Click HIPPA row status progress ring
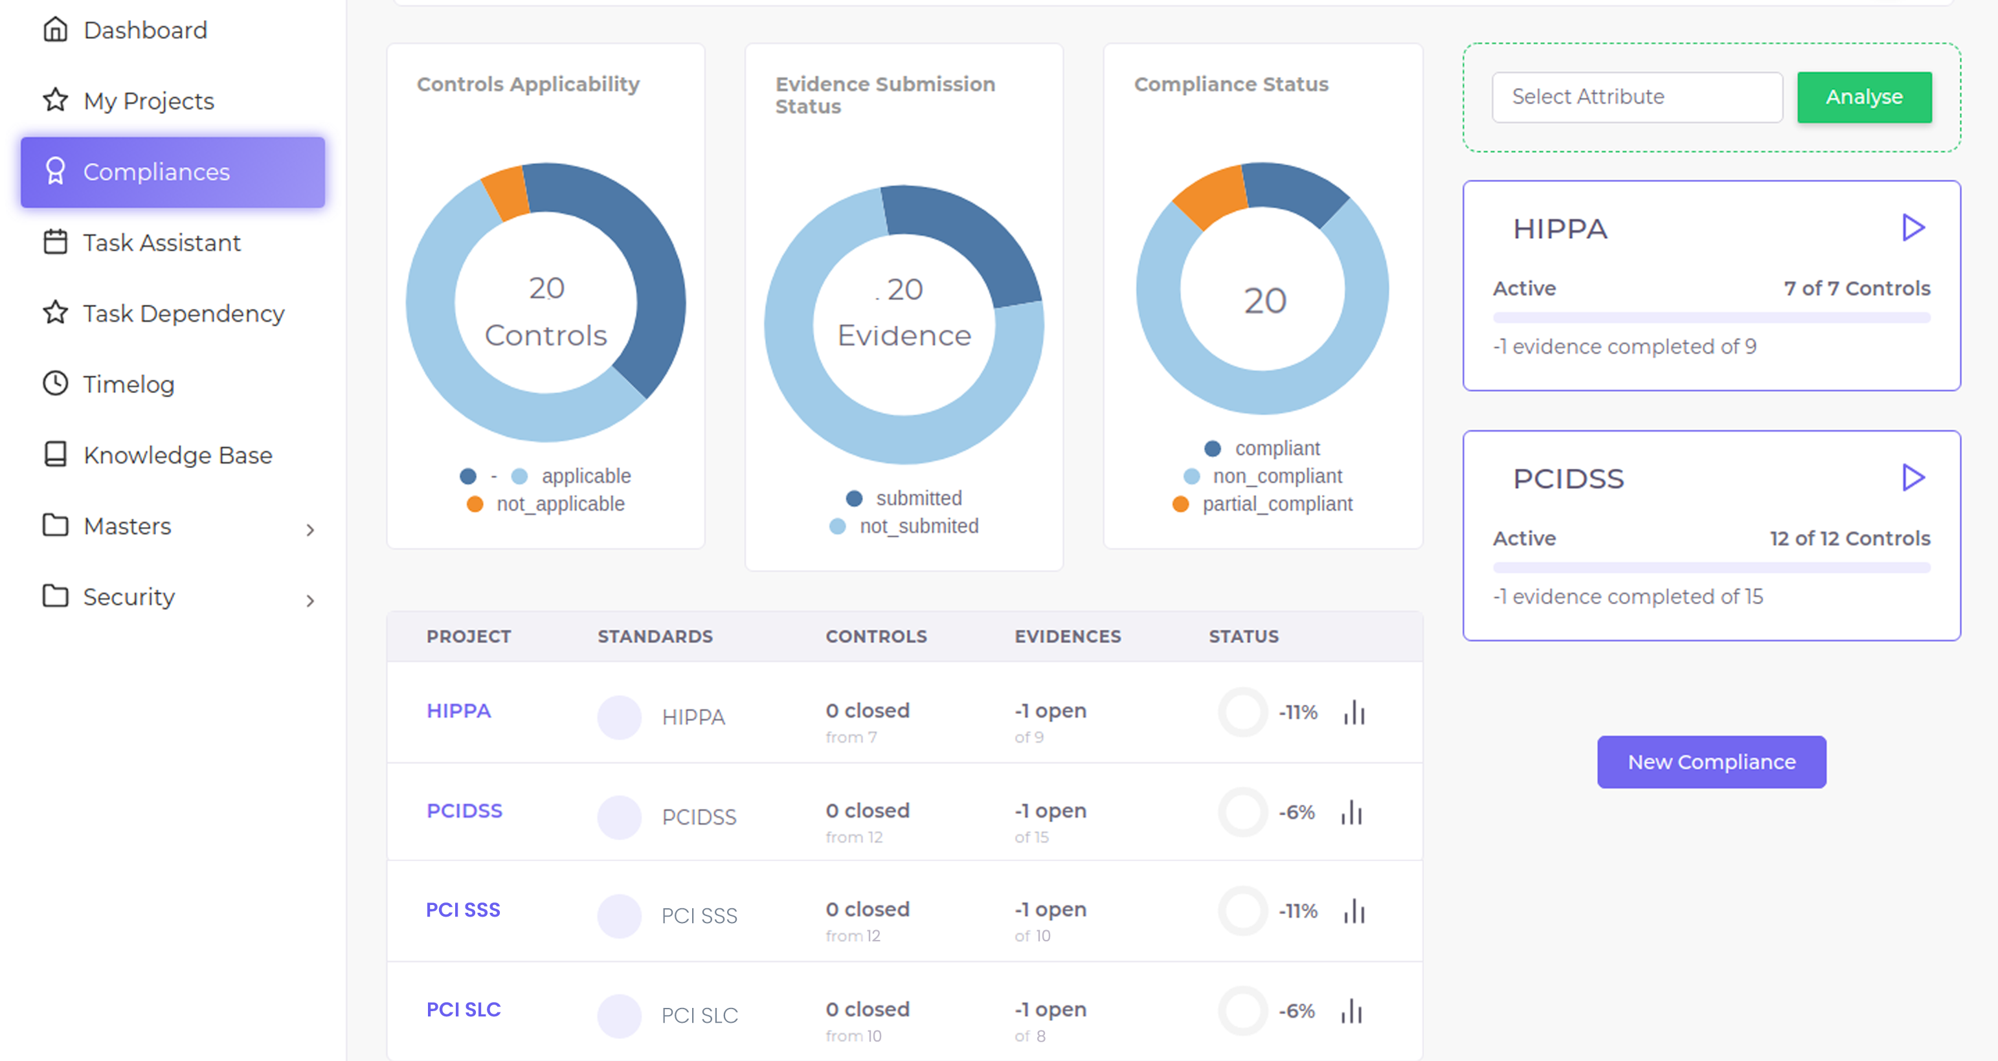Viewport: 1998px width, 1061px height. pyautogui.click(x=1242, y=712)
